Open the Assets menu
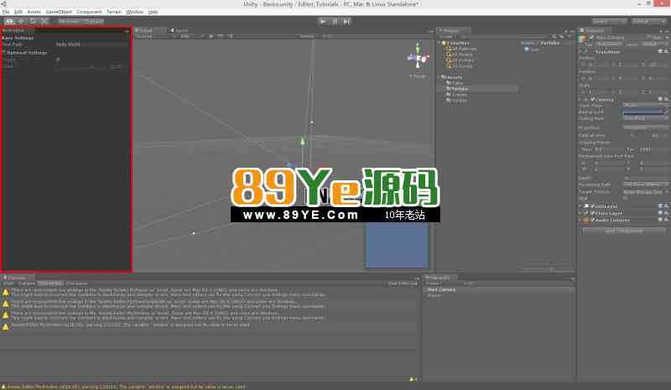 (34, 12)
